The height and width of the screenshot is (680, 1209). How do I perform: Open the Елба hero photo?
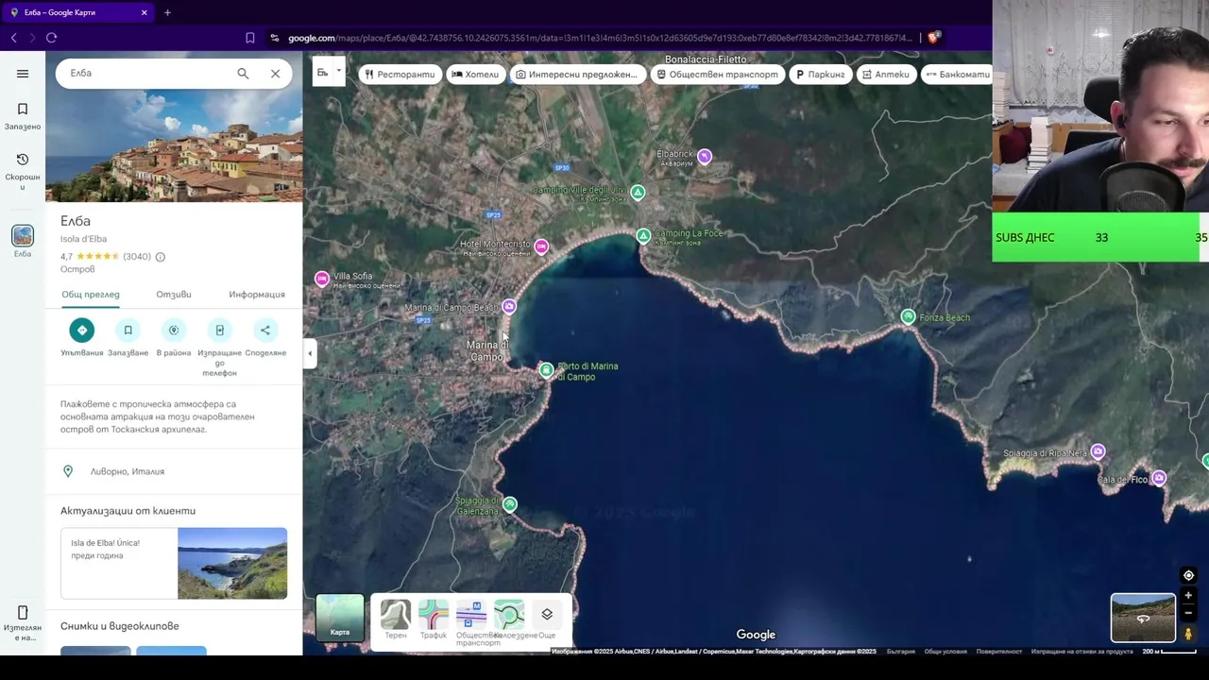174,146
